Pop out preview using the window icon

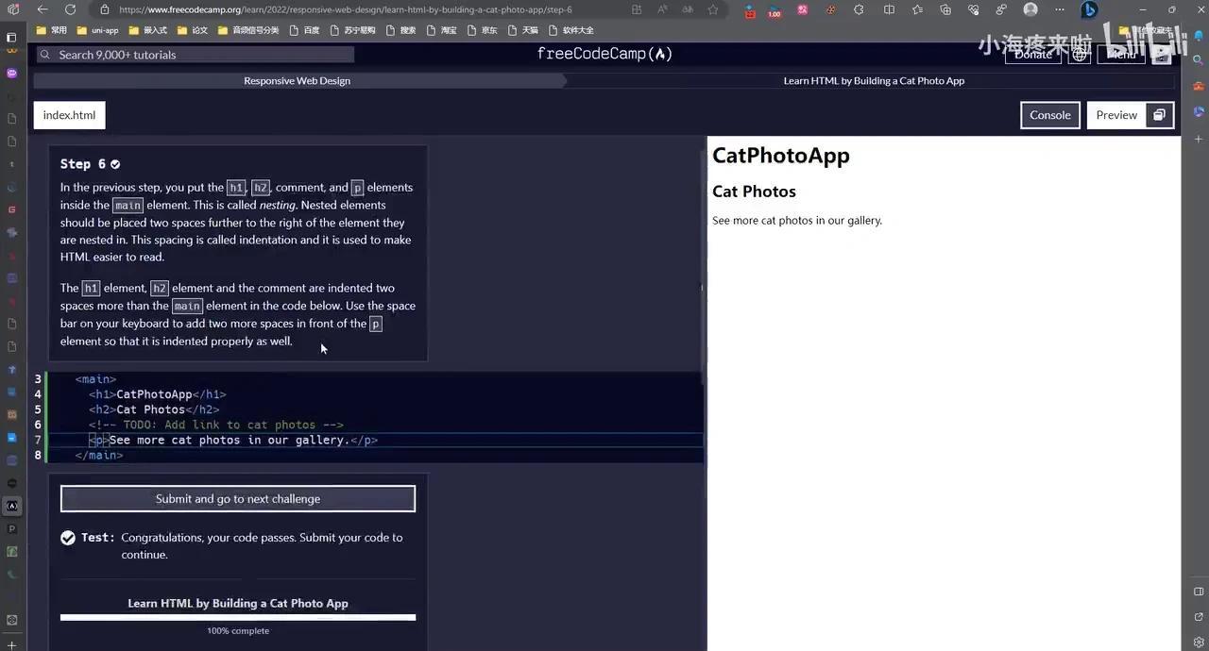click(x=1160, y=115)
